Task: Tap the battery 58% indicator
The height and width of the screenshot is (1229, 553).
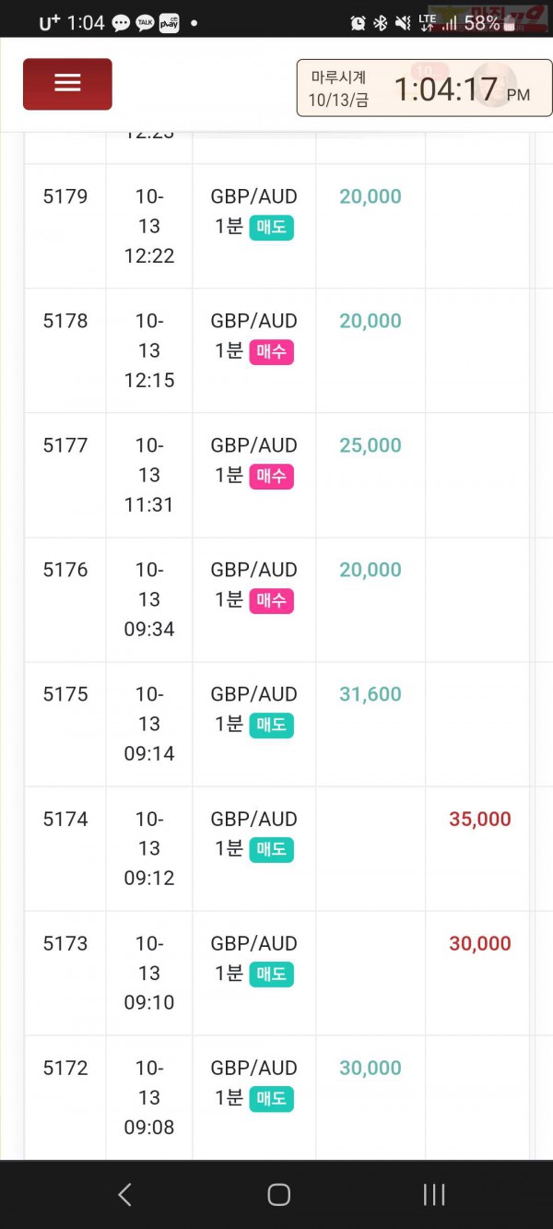Action: [x=482, y=23]
